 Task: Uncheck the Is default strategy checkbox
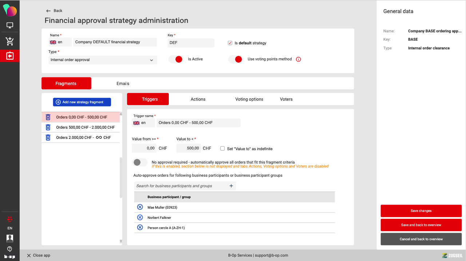(230, 43)
